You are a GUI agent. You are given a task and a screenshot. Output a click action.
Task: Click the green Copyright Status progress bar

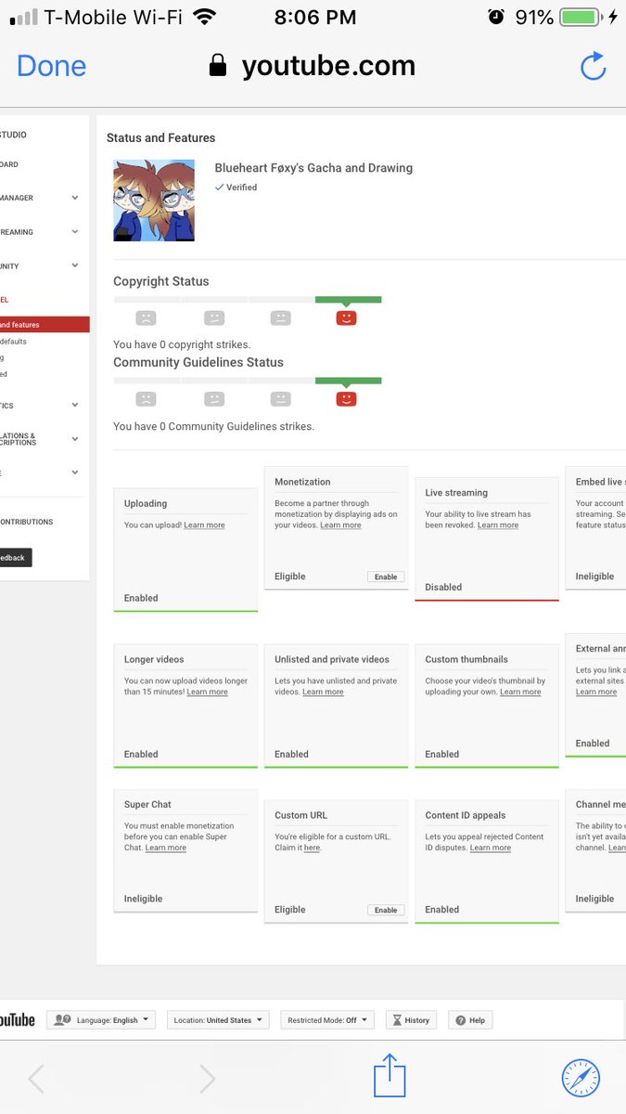coord(348,300)
